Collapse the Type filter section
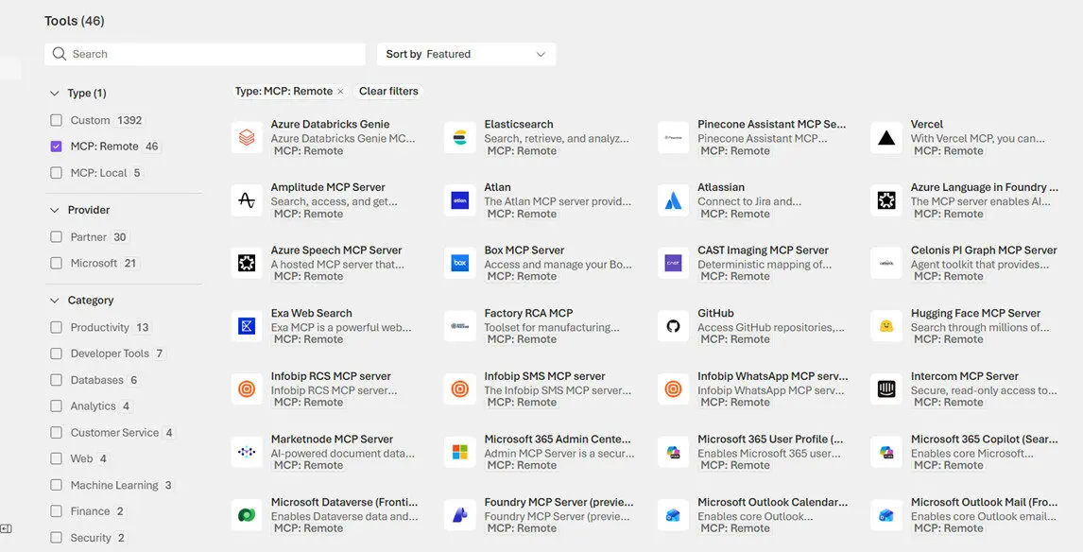The height and width of the screenshot is (552, 1083). (x=55, y=94)
